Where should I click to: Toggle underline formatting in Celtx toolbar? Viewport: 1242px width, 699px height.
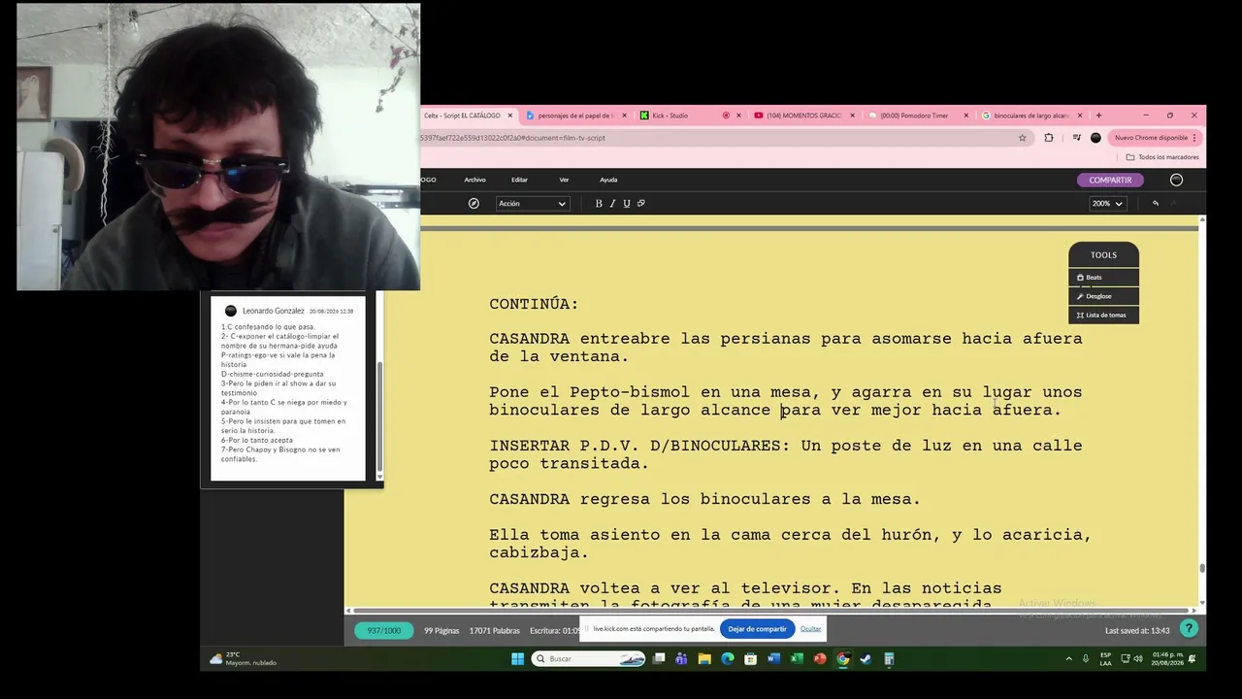point(627,204)
